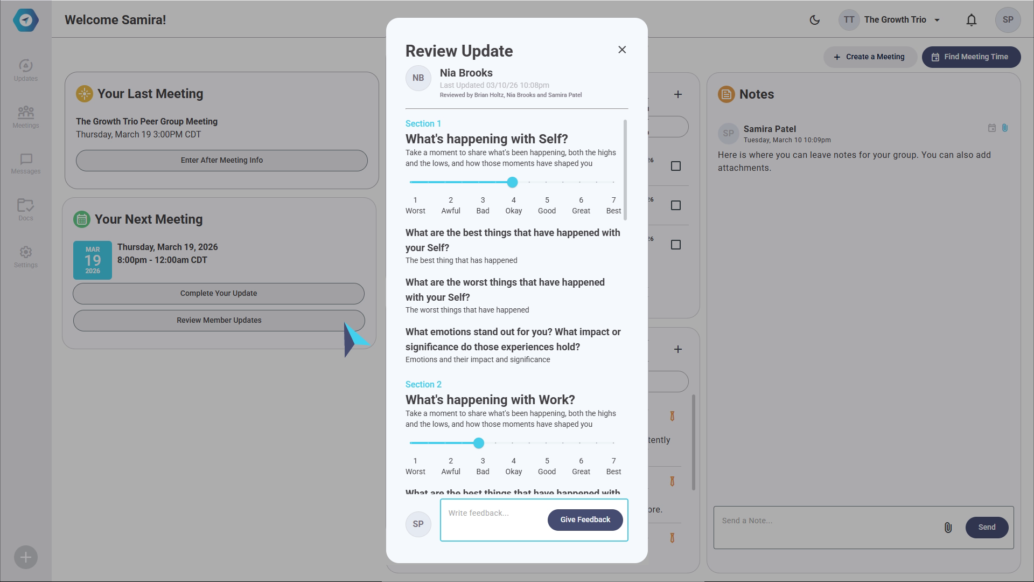Set Self rating slider to 6 Great
The width and height of the screenshot is (1034, 582).
[x=579, y=182]
